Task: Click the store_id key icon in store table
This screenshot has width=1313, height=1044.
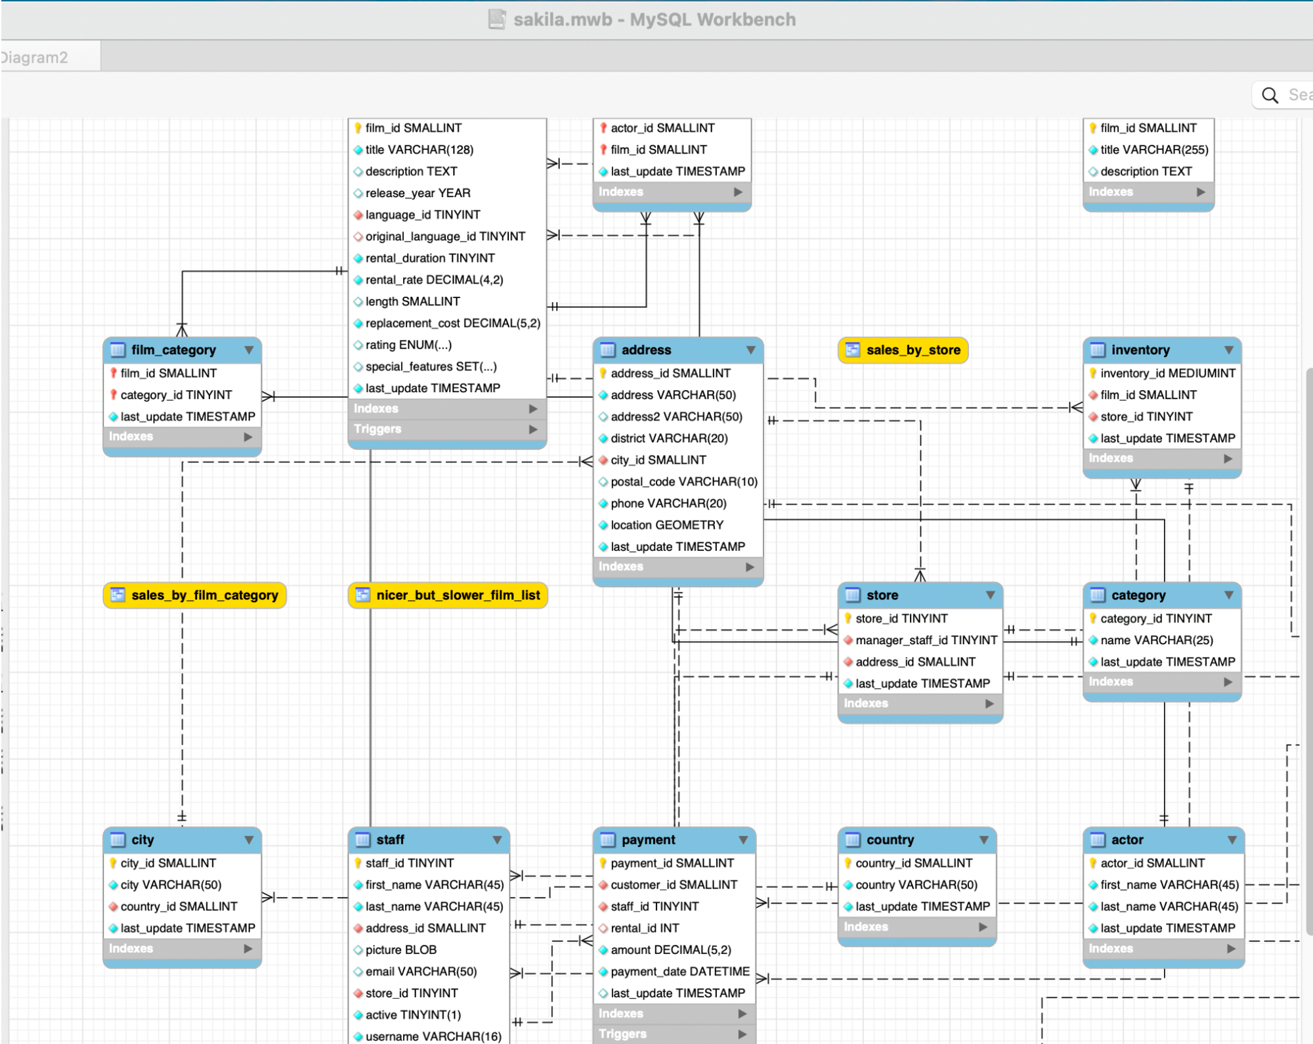Action: (848, 619)
